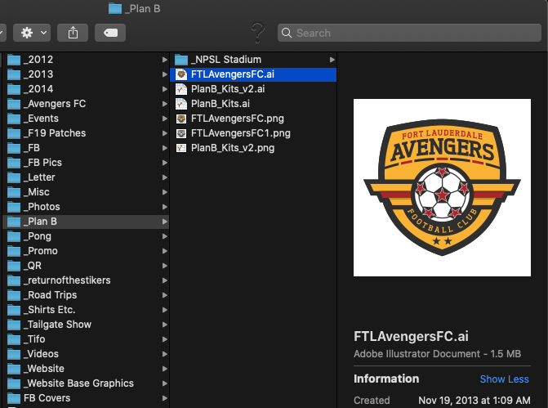548x408 pixels.
Task: Click the _Events folder icon
Action: pyautogui.click(x=14, y=119)
